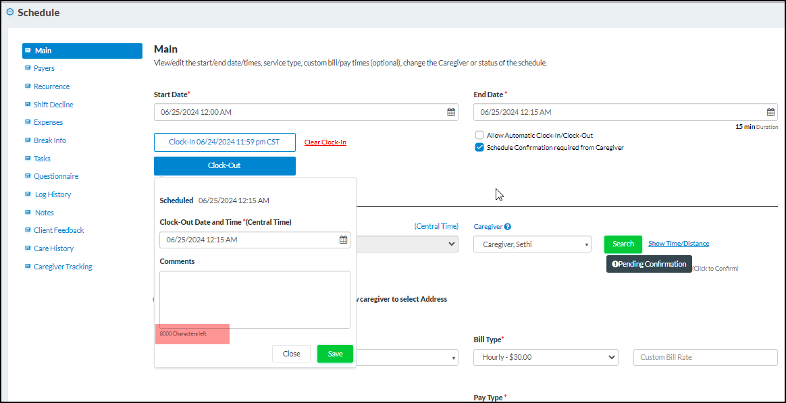
Task: Uncheck Schedule Confirmation required from Caregiver
Action: click(x=479, y=147)
